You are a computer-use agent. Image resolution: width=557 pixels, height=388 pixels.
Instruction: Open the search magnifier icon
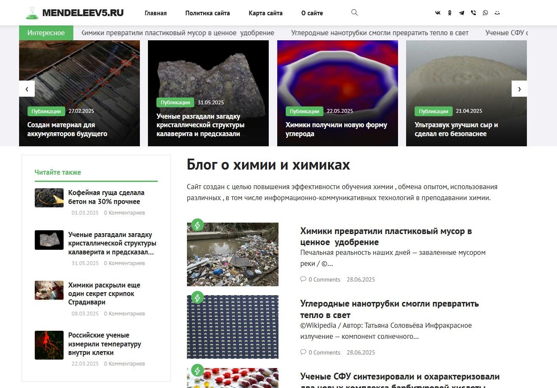click(x=354, y=13)
